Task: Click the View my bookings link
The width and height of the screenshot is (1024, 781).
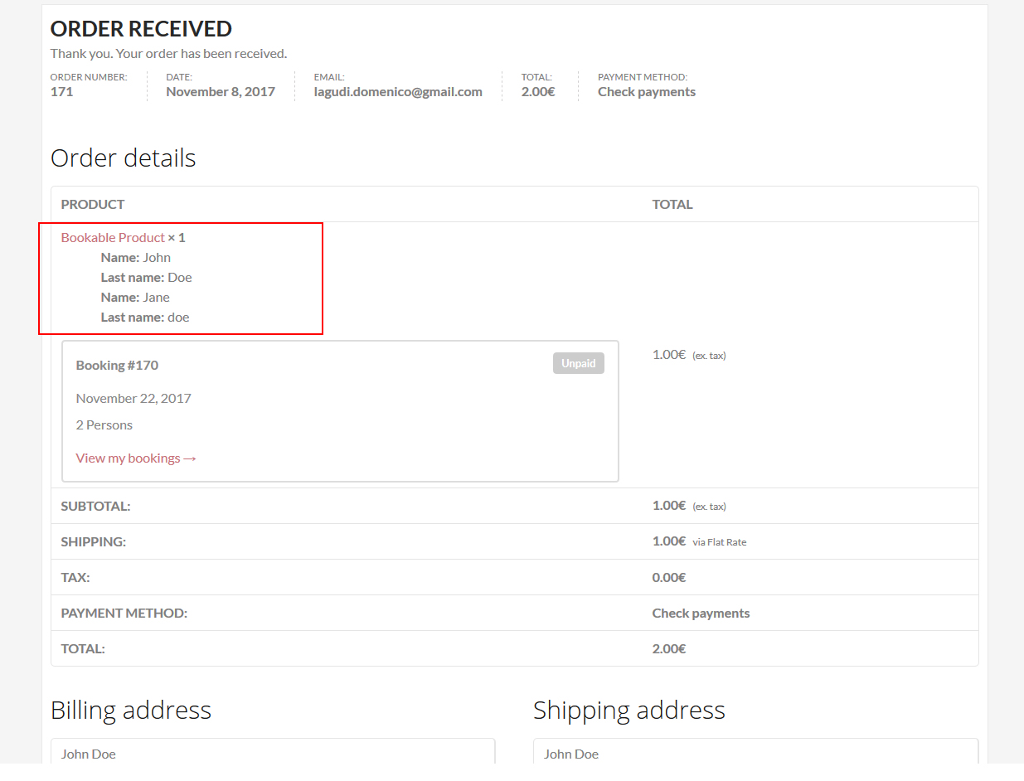Action: tap(128, 458)
